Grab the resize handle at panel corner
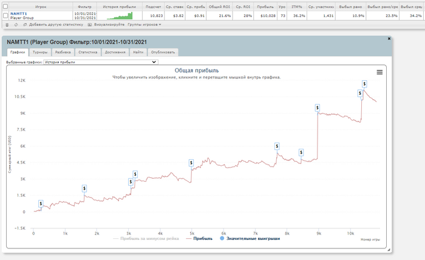The width and height of the screenshot is (425, 260). point(389,250)
